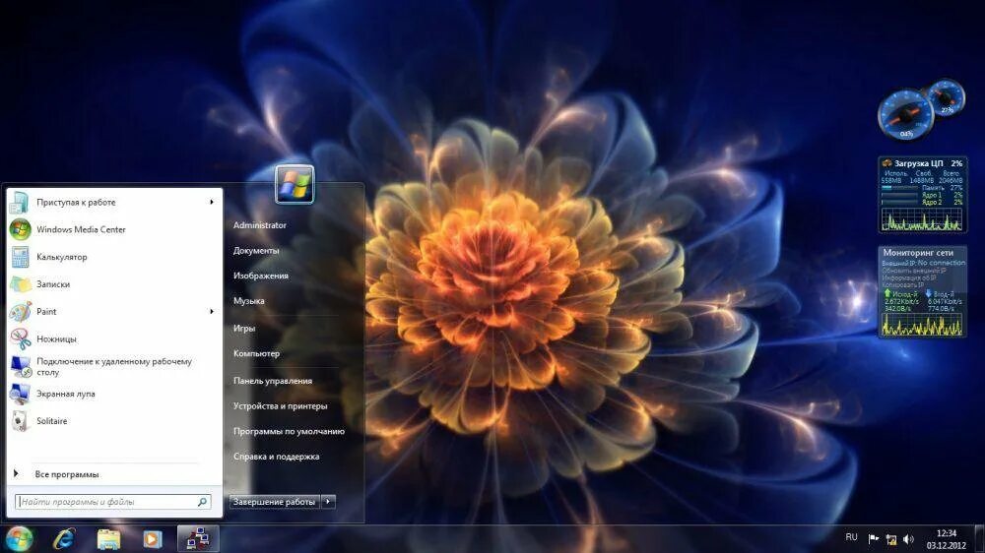Open Игры games folder
This screenshot has height=553, width=985.
tap(243, 329)
